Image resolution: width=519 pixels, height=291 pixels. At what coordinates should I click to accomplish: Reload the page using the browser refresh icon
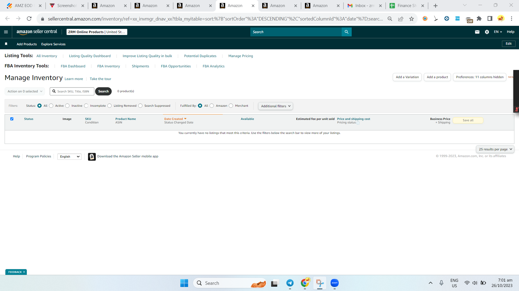point(29,19)
